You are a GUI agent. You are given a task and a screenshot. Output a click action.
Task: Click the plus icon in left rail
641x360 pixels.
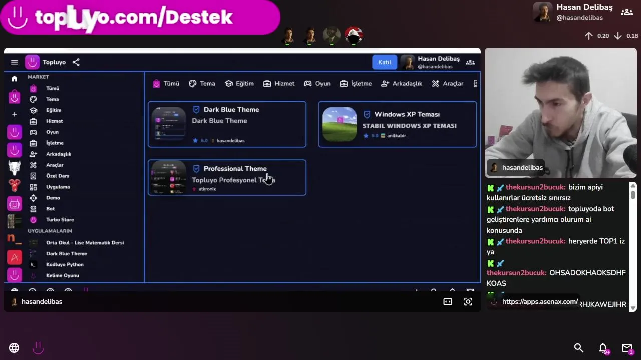click(14, 114)
